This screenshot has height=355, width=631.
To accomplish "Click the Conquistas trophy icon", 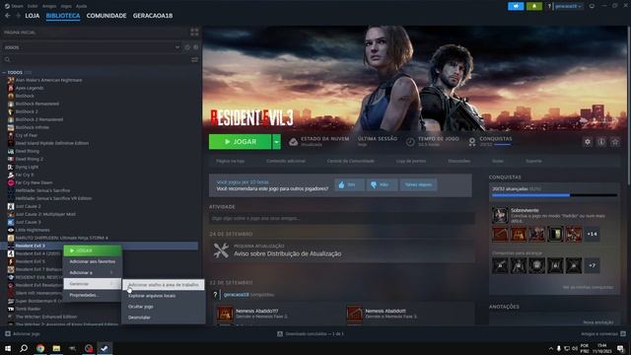I will [471, 142].
